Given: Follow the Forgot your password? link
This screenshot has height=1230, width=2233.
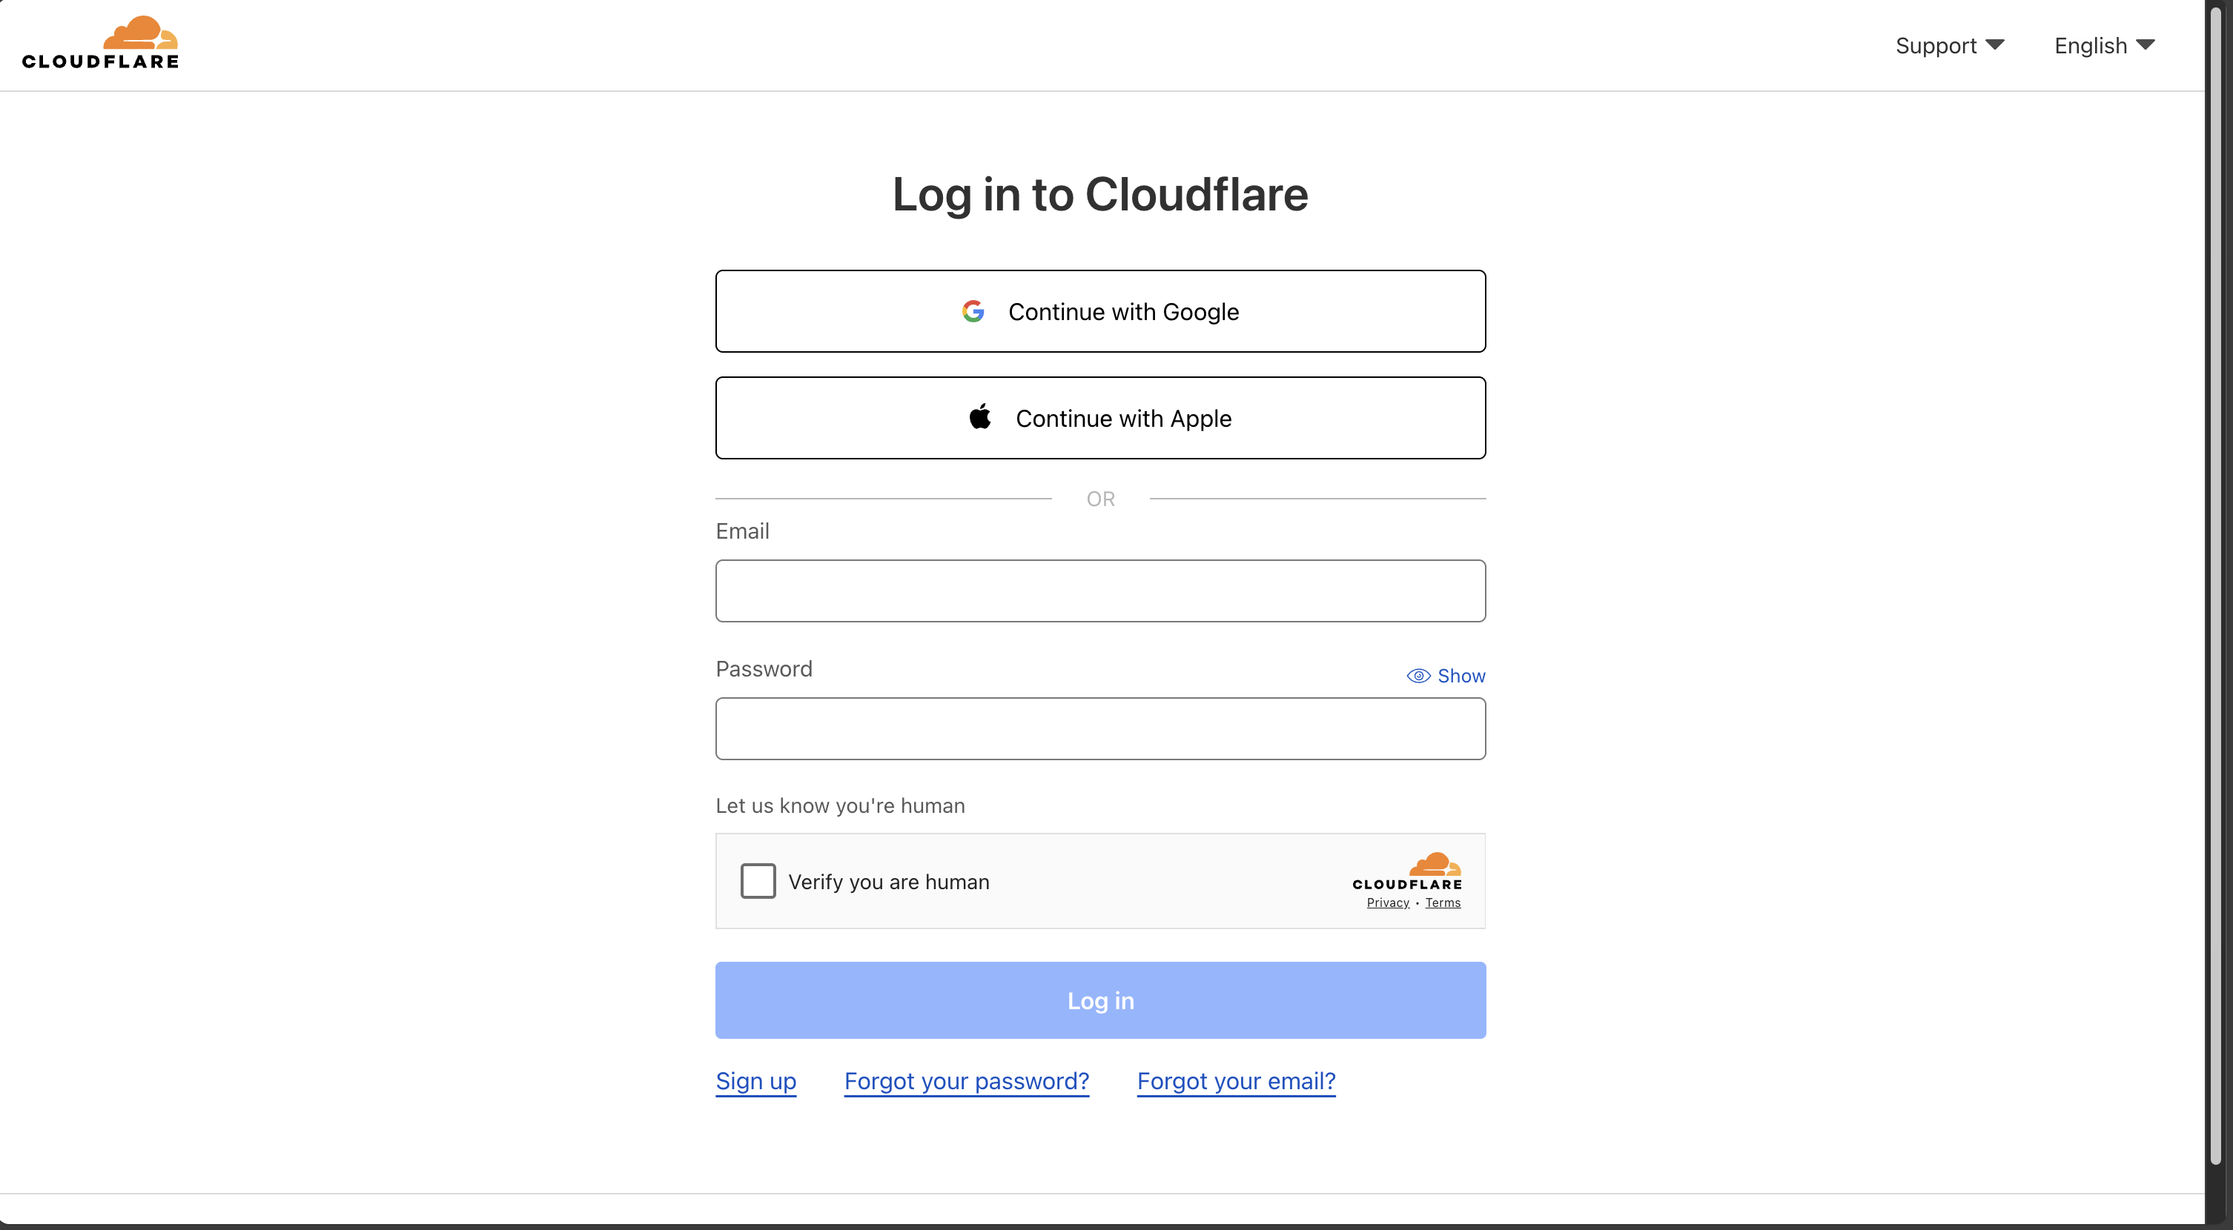Looking at the screenshot, I should coord(966,1081).
